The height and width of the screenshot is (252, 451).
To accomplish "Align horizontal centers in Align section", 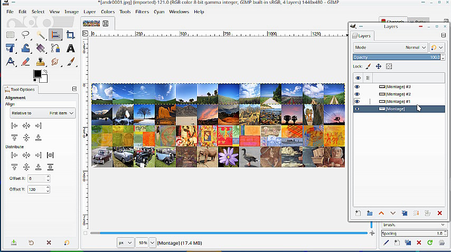I will click(x=26, y=125).
